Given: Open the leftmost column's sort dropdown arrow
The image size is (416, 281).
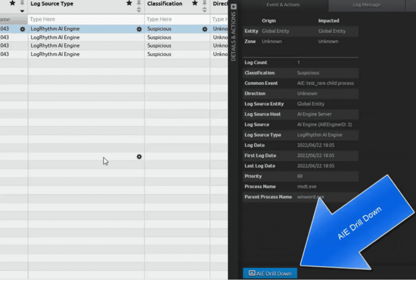Looking at the screenshot, I should 22,11.
